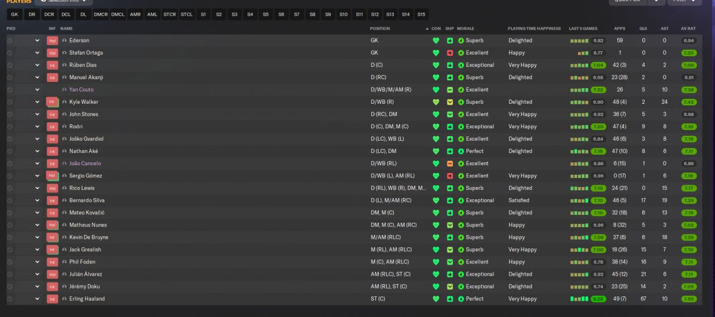
Task: Click Rodri's Exceptional morale icon
Action: [461, 127]
